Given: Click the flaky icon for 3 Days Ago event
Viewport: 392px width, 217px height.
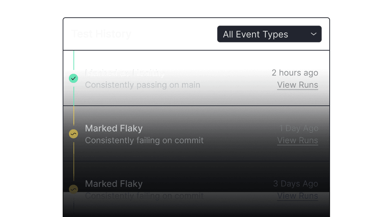Looking at the screenshot, I should pos(73,189).
